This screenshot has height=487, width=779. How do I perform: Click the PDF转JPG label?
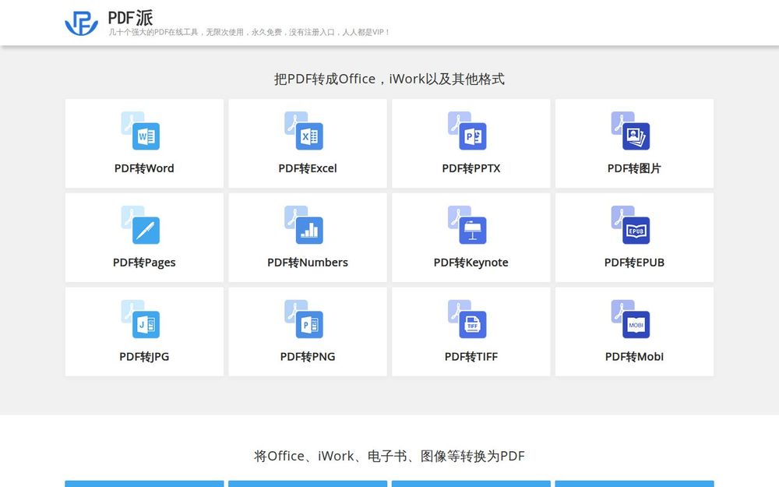point(144,357)
